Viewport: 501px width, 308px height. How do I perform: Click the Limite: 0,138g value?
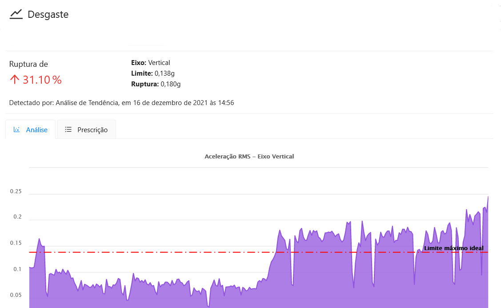153,73
